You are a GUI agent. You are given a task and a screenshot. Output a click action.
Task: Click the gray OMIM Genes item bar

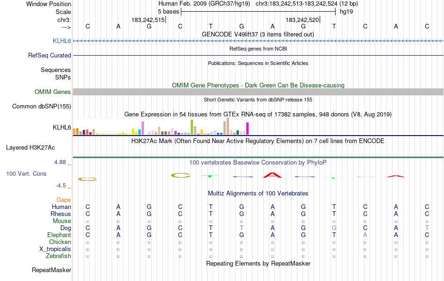tap(258, 92)
